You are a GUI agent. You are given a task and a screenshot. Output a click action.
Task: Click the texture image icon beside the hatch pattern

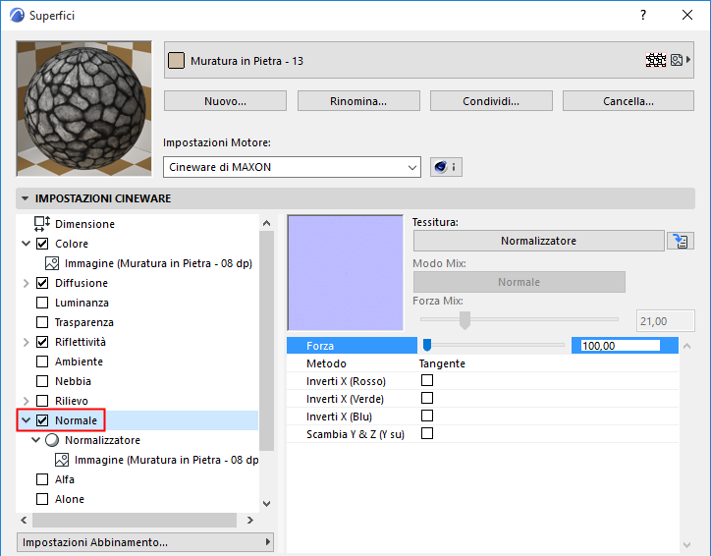pos(676,60)
